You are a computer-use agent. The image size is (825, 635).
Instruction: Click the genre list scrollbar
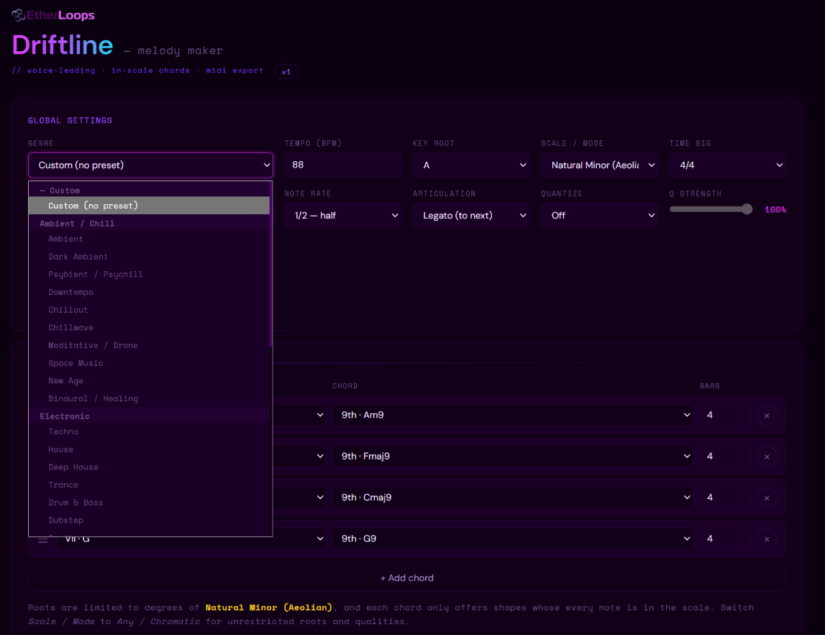pos(271,264)
